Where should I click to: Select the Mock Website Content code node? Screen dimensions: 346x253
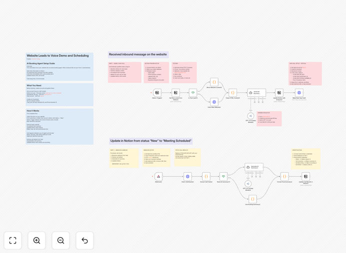[214, 82]
